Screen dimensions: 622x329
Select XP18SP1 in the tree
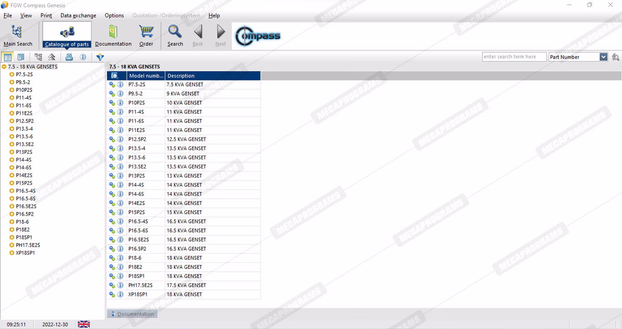(x=25, y=252)
